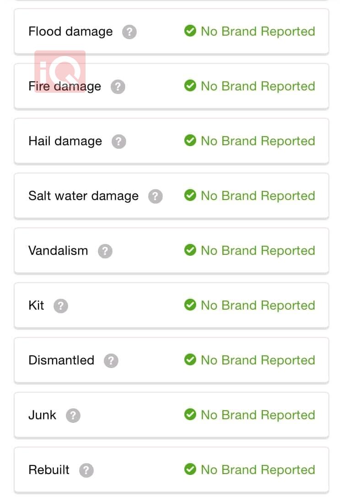
Task: Click No Brand Reported status for Vandalism
Action: pyautogui.click(x=258, y=251)
